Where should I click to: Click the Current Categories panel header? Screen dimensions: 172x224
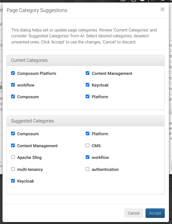86,60
